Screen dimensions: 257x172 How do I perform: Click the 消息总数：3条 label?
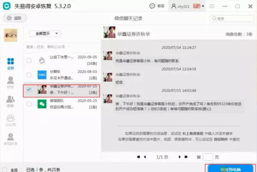click(239, 34)
